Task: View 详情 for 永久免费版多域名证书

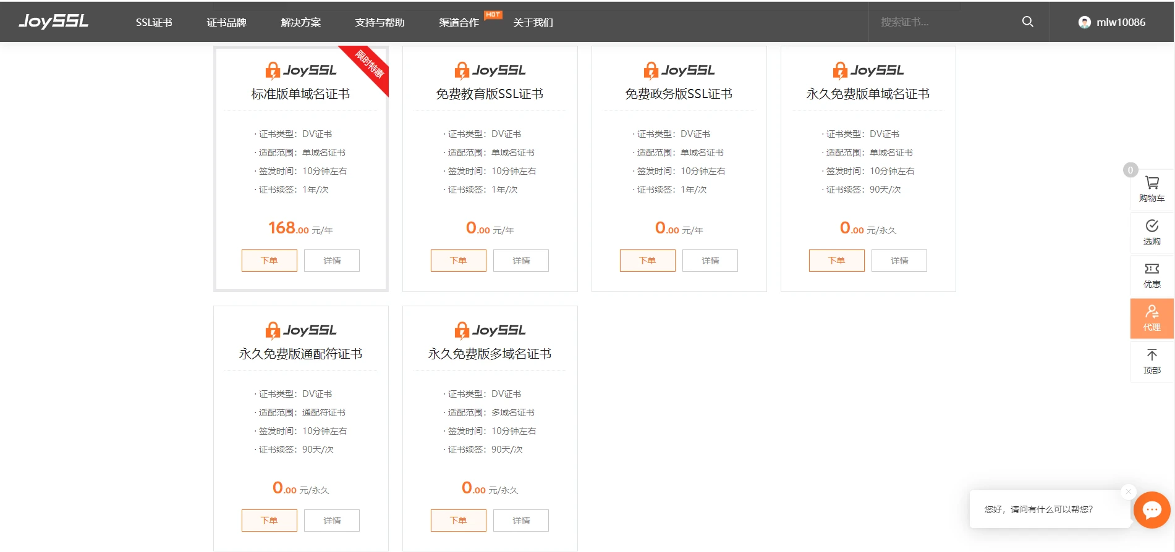Action: click(x=521, y=521)
